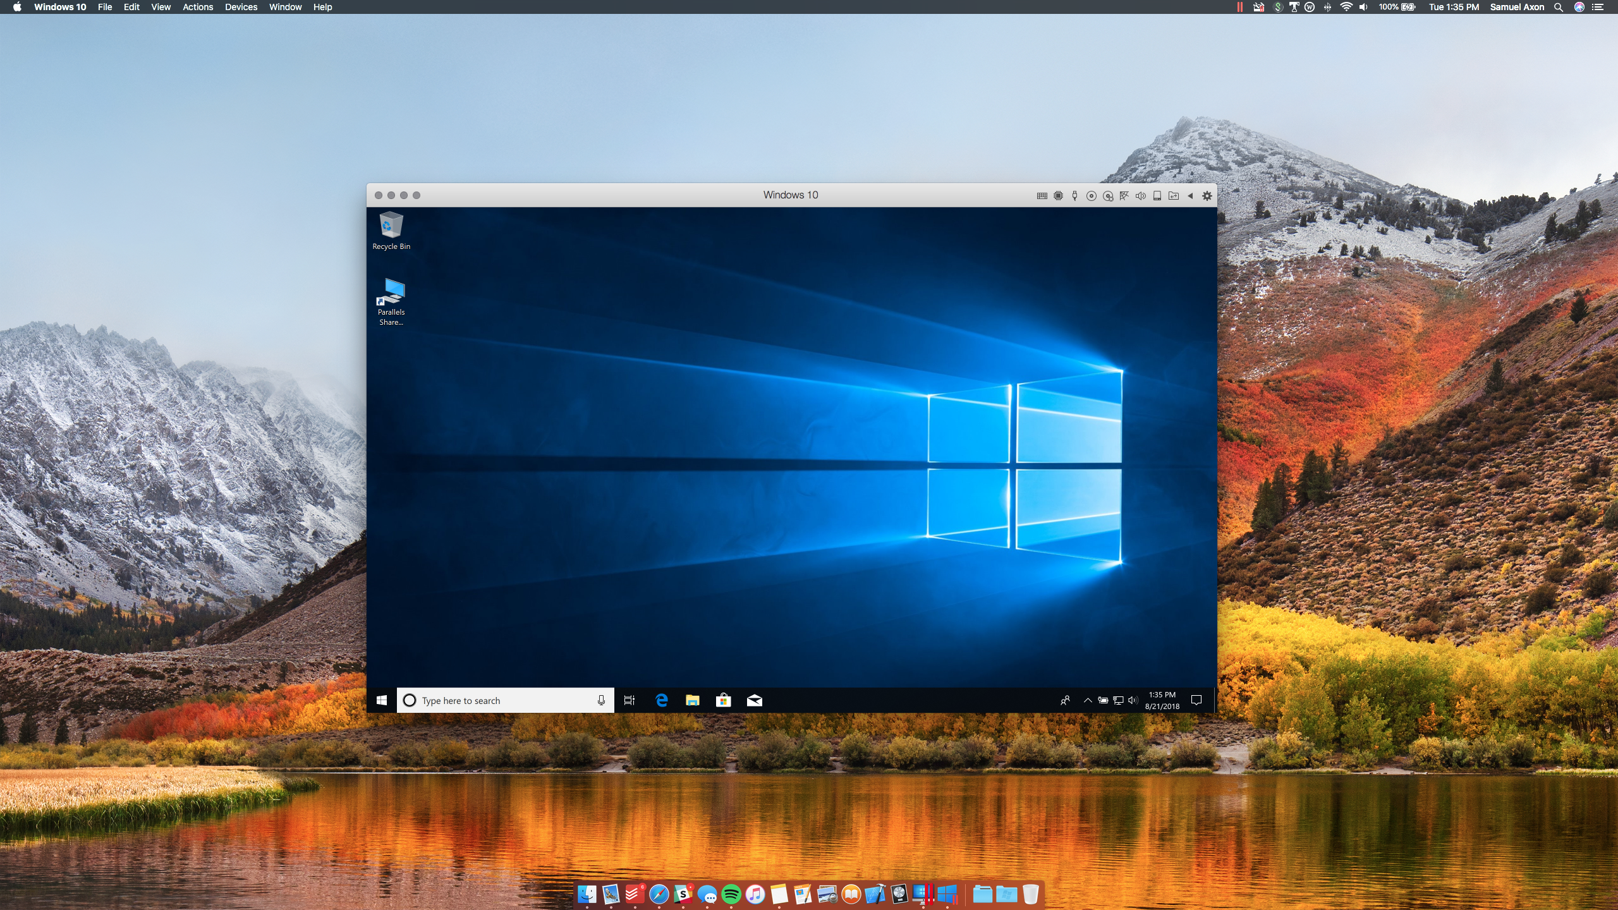
Task: Open the Edit menu
Action: (x=131, y=7)
